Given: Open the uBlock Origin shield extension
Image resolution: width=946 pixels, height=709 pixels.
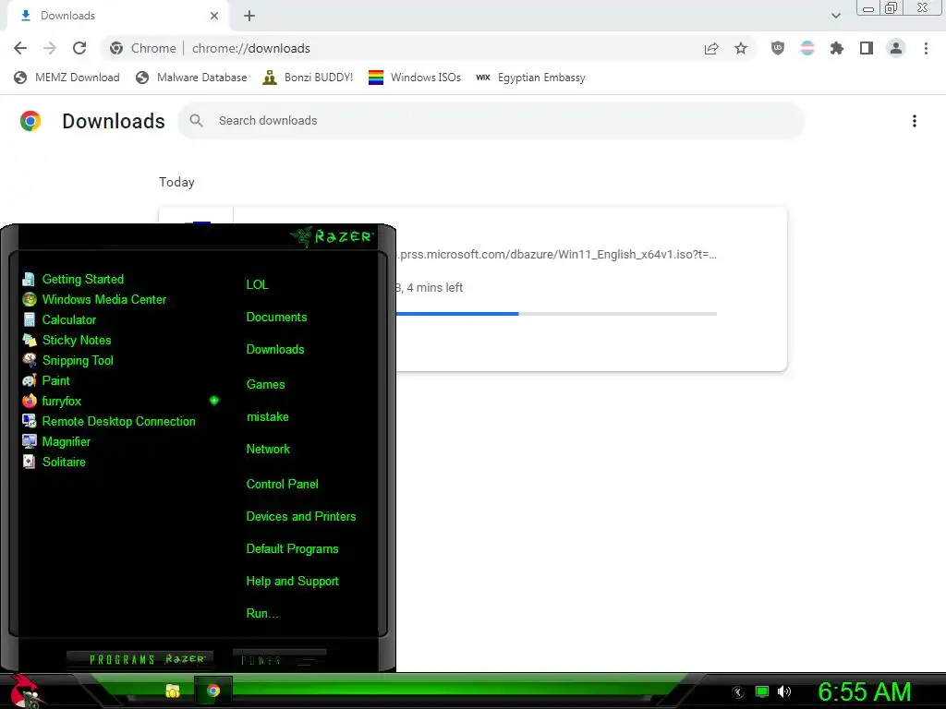Looking at the screenshot, I should 778,48.
